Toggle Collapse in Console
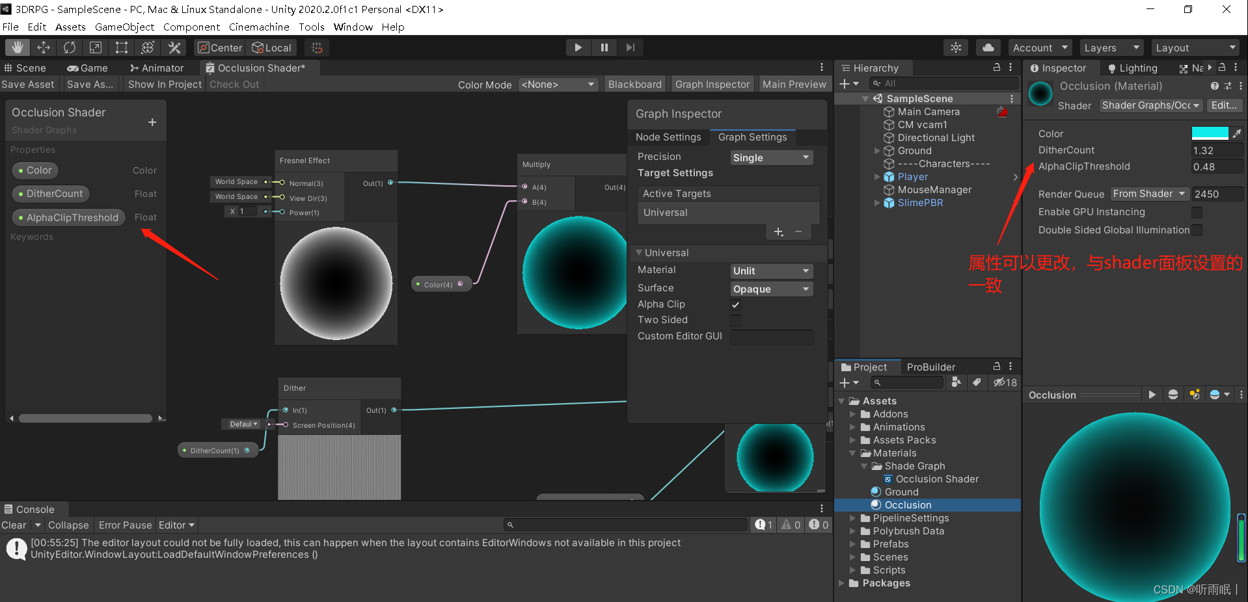The height and width of the screenshot is (602, 1248). [68, 525]
